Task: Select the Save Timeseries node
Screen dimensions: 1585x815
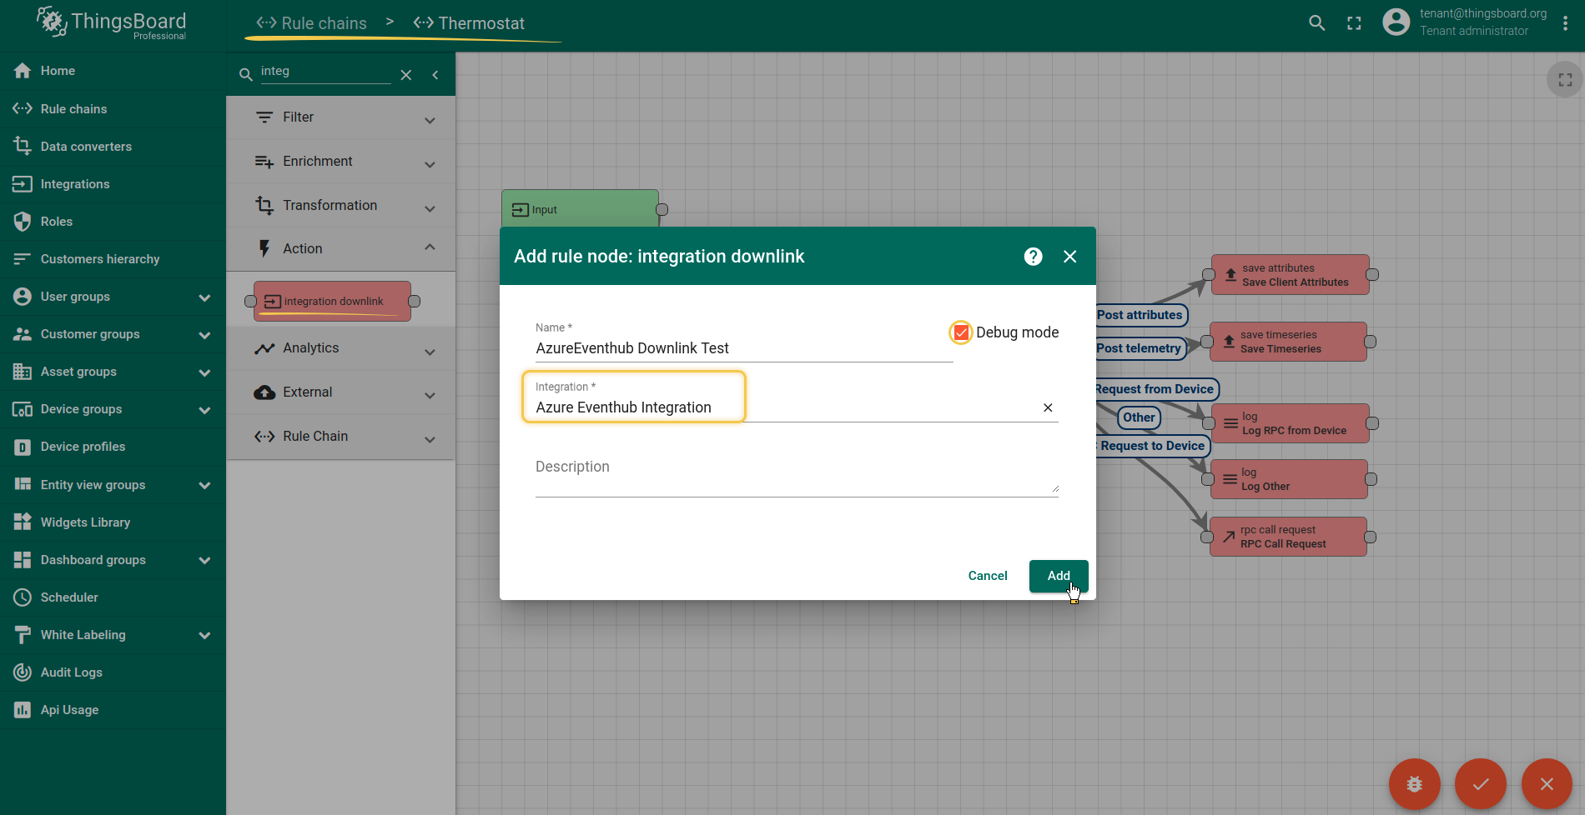Action: click(x=1288, y=342)
